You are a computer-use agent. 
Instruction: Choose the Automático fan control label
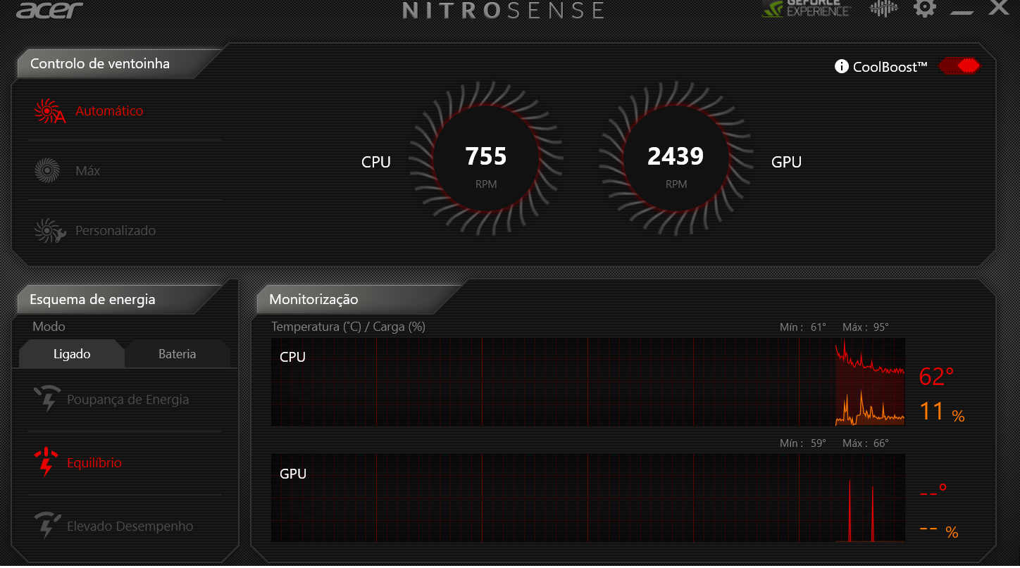(109, 111)
